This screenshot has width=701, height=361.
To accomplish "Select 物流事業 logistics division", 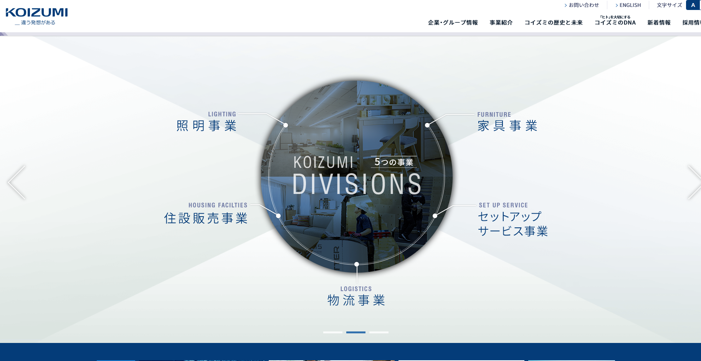I will click(x=356, y=296).
